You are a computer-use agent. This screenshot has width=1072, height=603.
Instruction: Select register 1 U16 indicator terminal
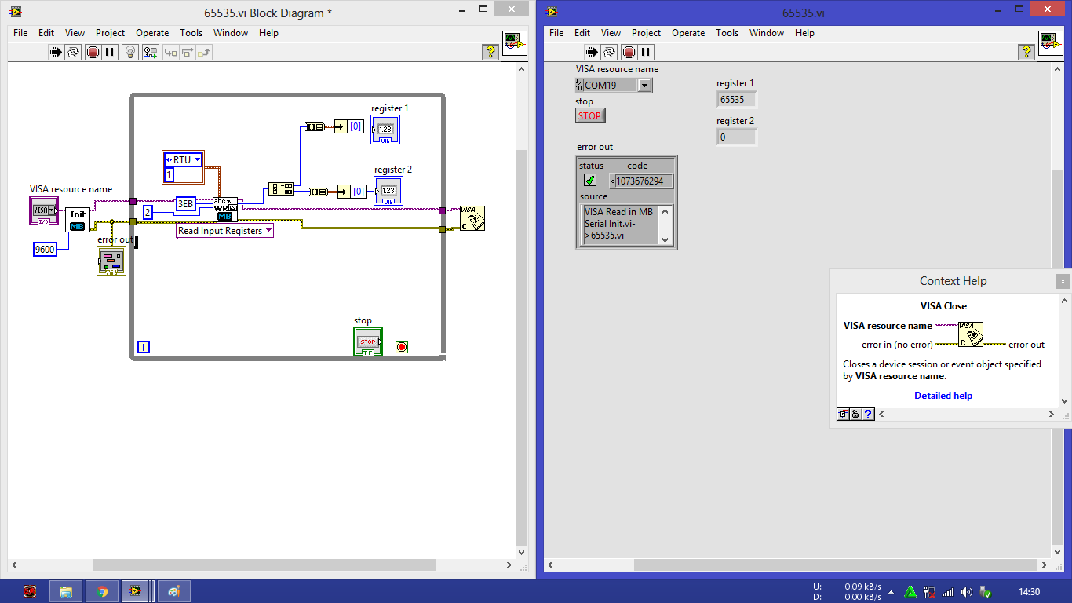click(x=385, y=130)
